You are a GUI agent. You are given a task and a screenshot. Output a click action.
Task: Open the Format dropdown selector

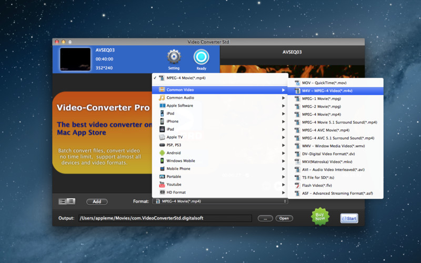point(220,201)
